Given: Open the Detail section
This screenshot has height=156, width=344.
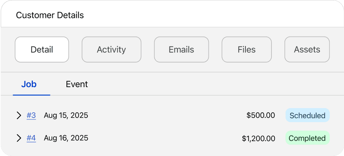Looking at the screenshot, I should point(42,49).
